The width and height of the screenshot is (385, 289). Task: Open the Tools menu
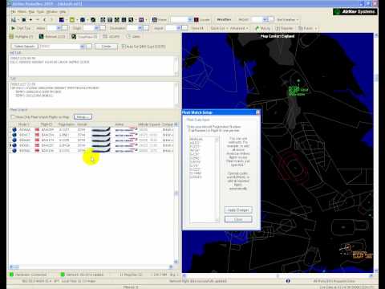40,12
